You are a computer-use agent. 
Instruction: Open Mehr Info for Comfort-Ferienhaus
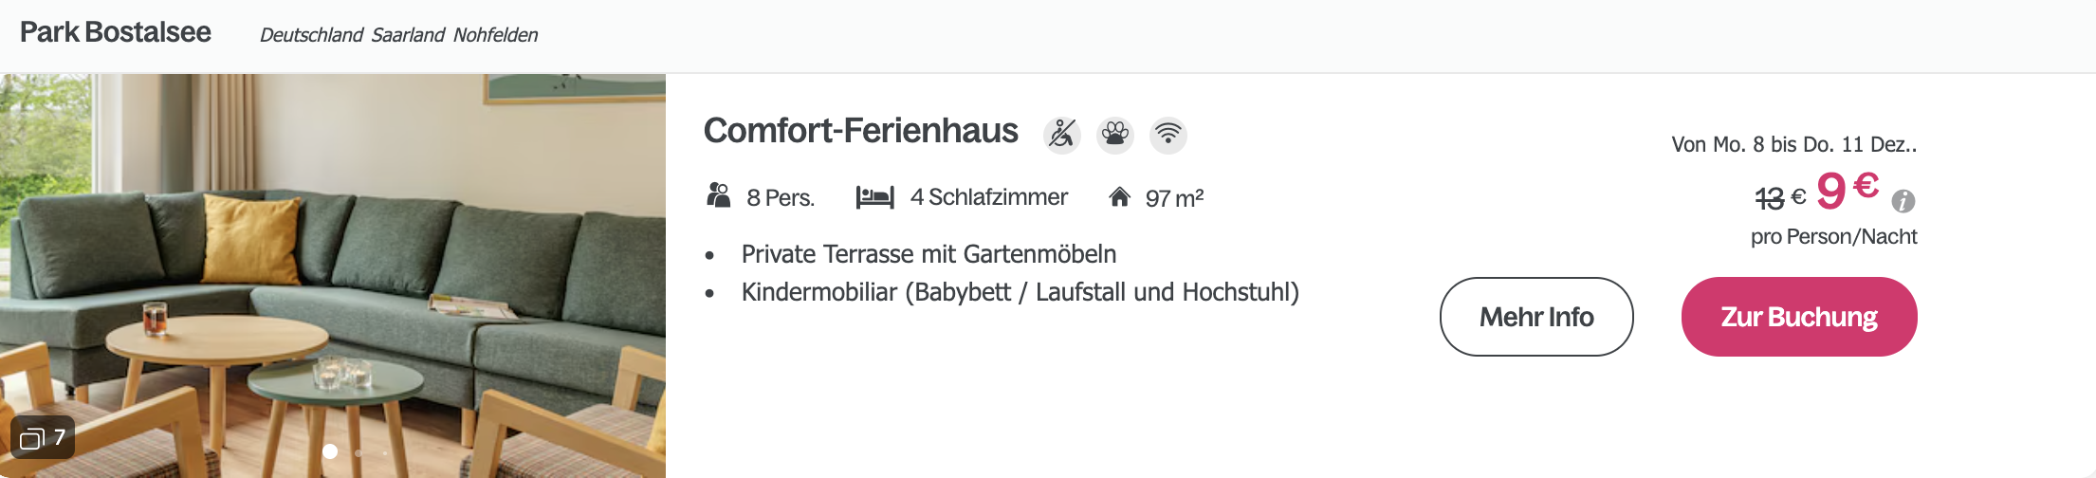click(1535, 317)
